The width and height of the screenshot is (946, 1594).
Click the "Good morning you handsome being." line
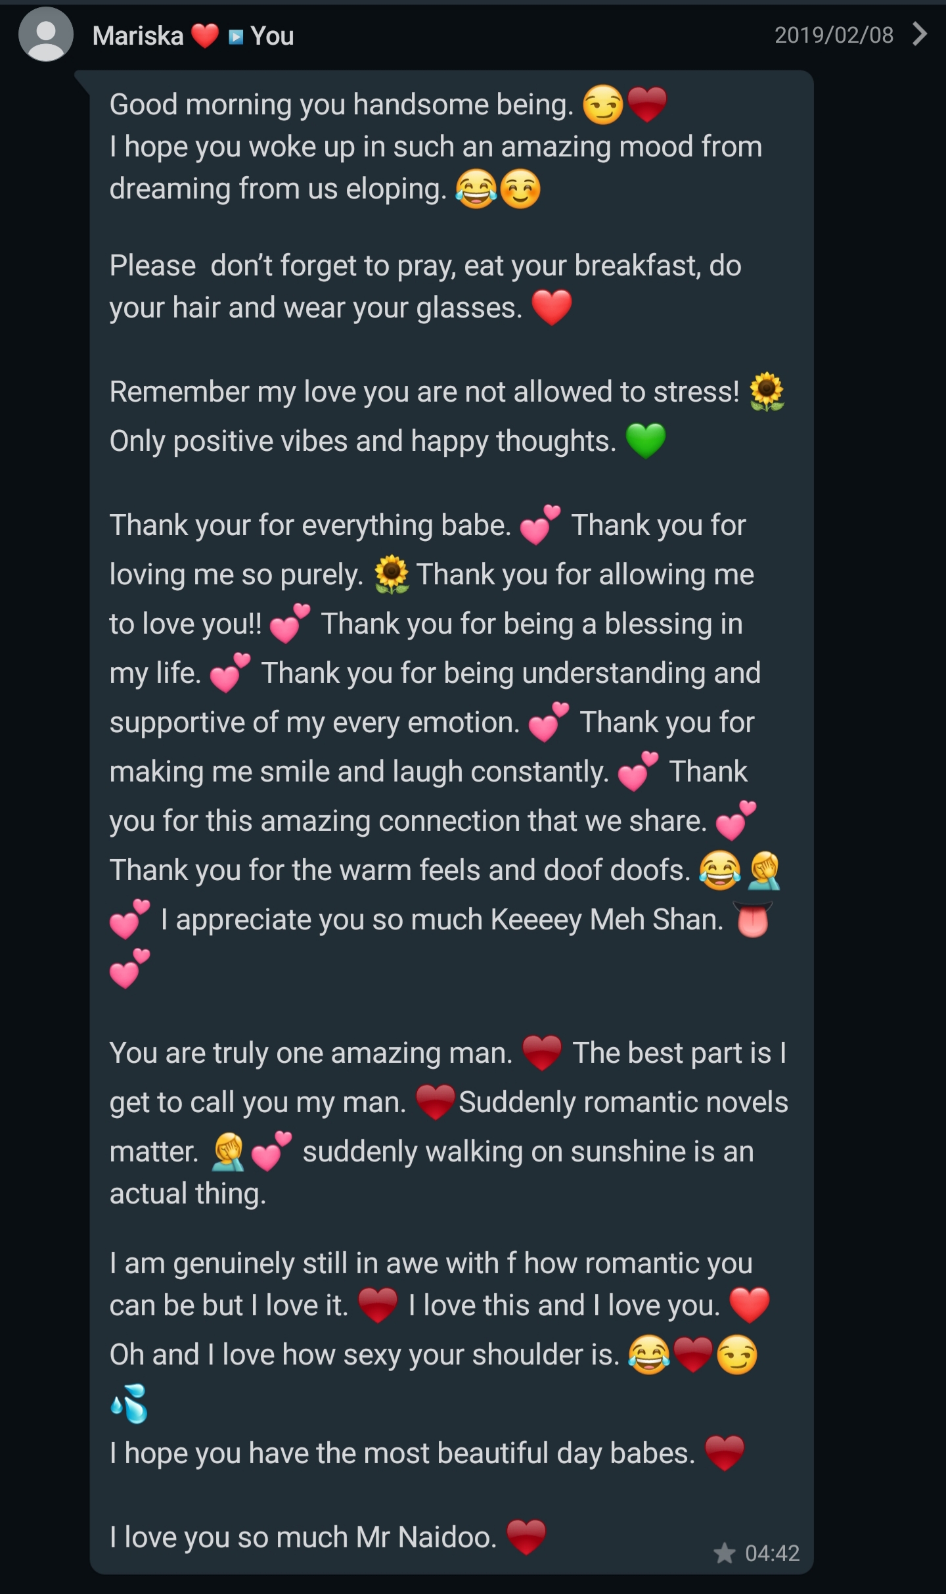pyautogui.click(x=342, y=105)
